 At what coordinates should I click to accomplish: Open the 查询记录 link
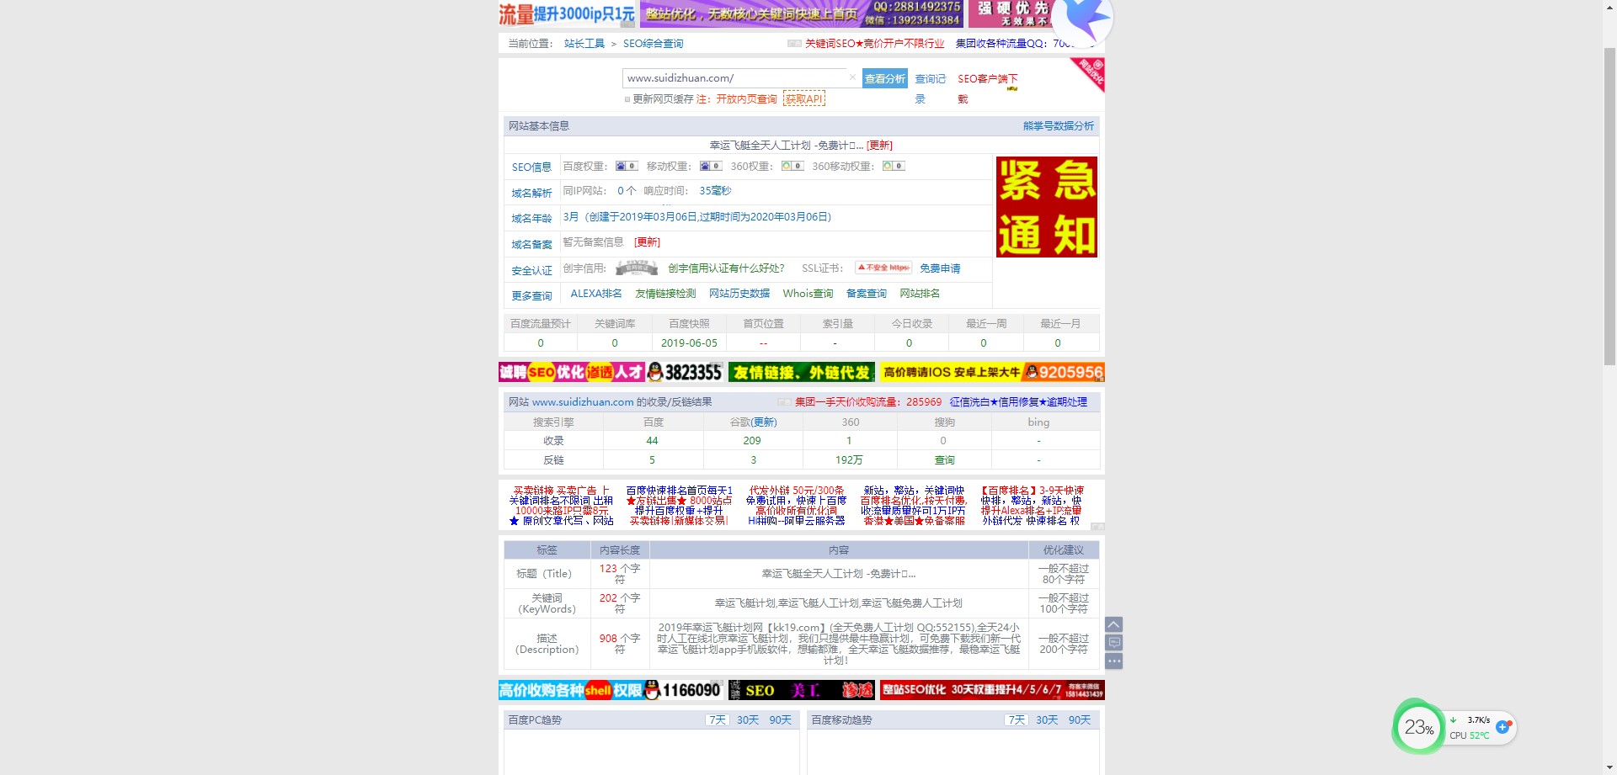coord(931,88)
